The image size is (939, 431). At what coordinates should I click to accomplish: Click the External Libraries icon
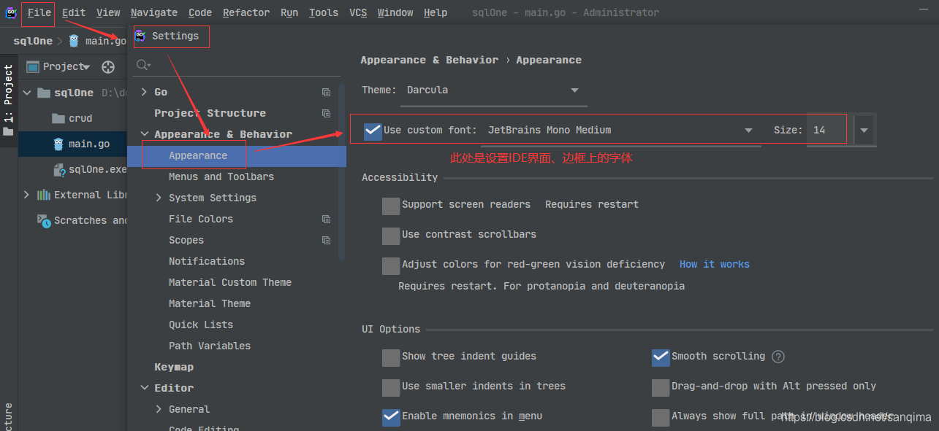43,195
